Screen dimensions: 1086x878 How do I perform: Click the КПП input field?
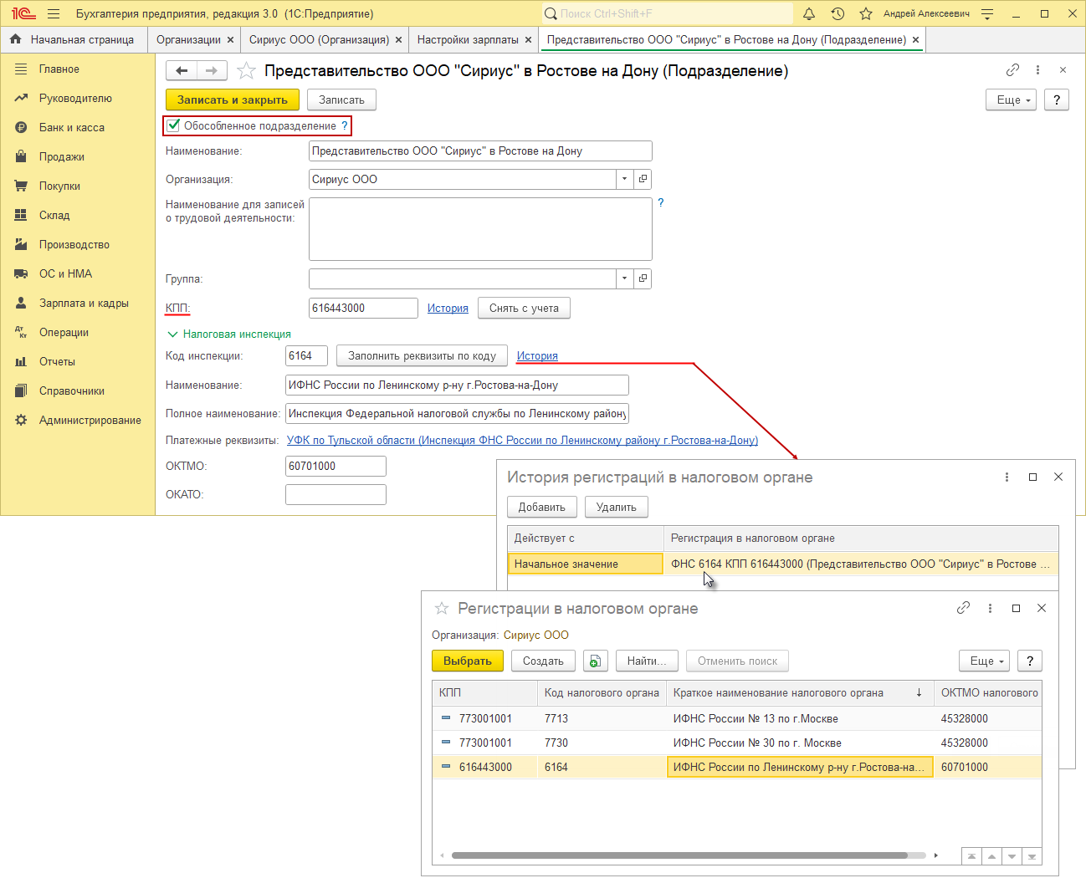(x=363, y=308)
